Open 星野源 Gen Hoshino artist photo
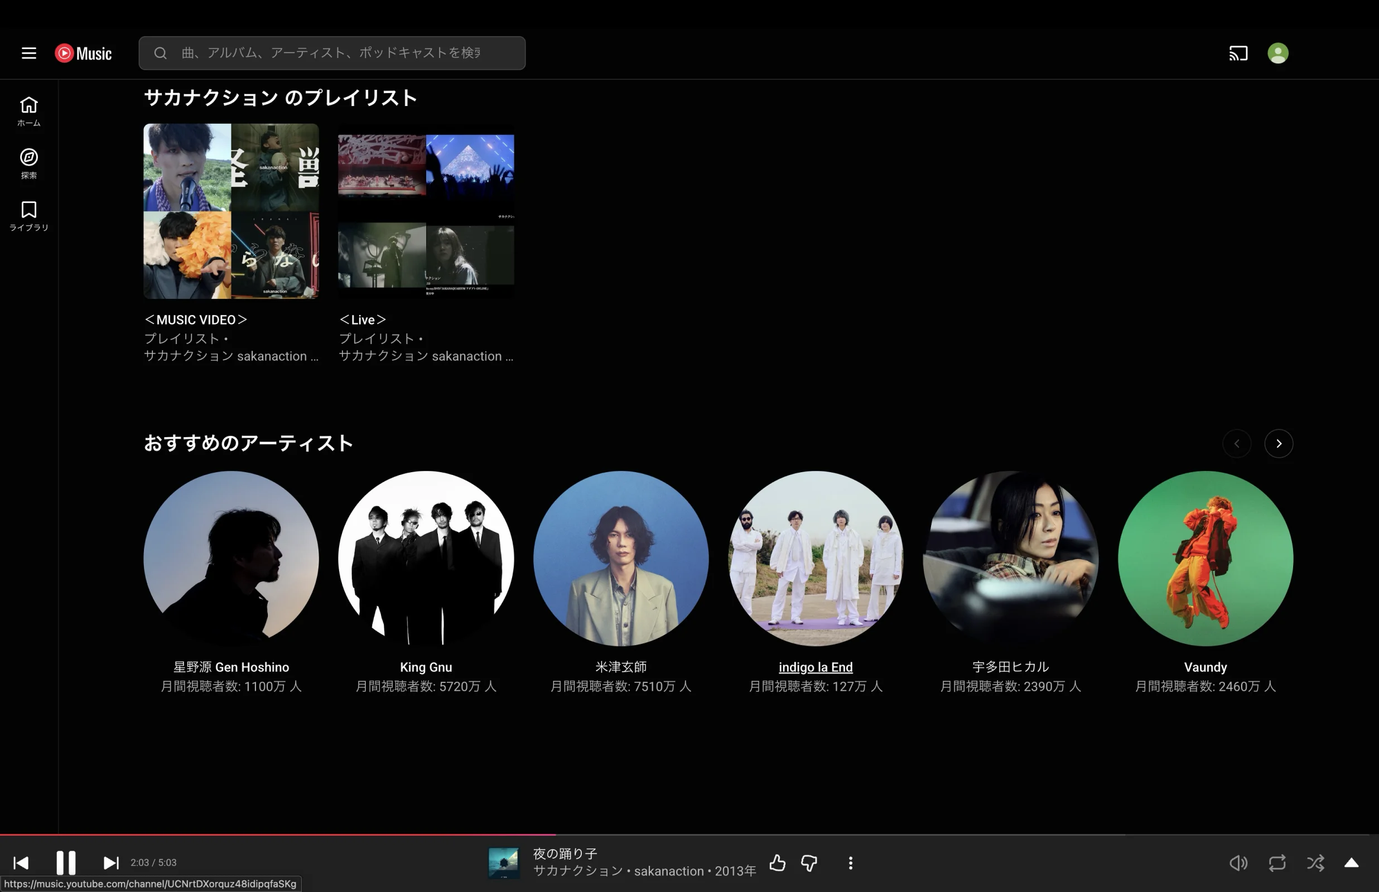 (x=231, y=559)
